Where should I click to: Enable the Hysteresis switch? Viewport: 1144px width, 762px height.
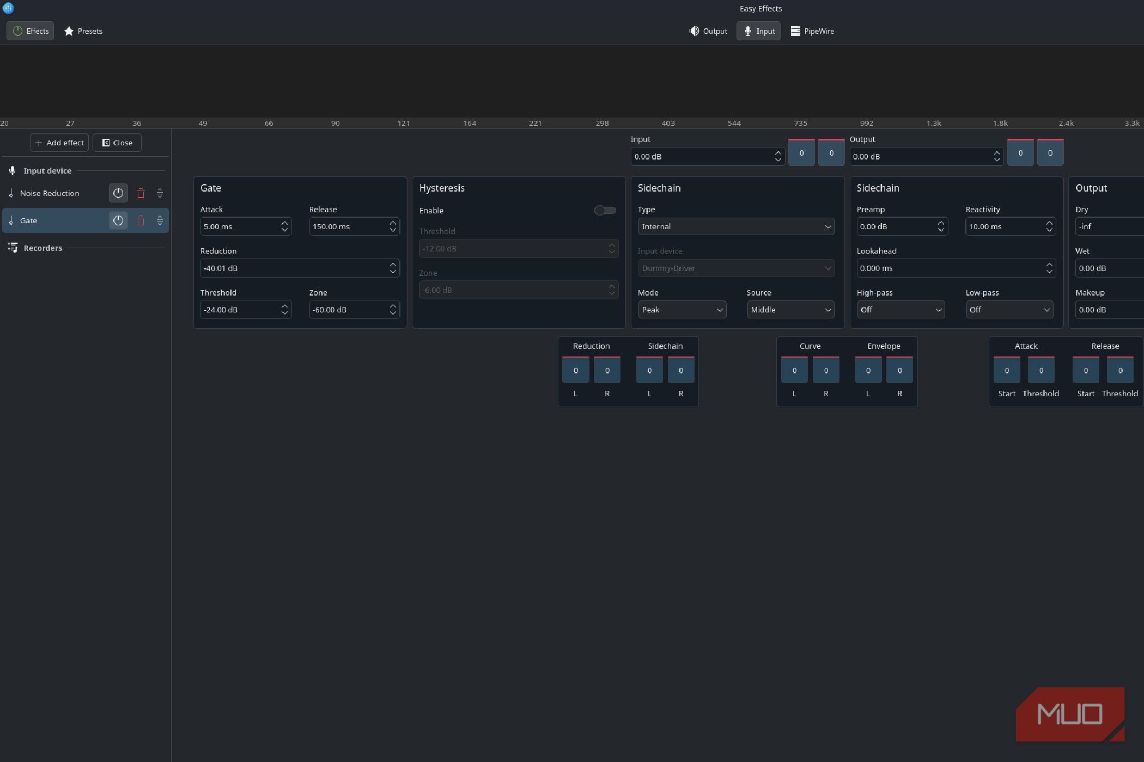[x=605, y=210]
